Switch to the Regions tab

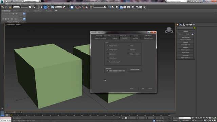click(115, 38)
